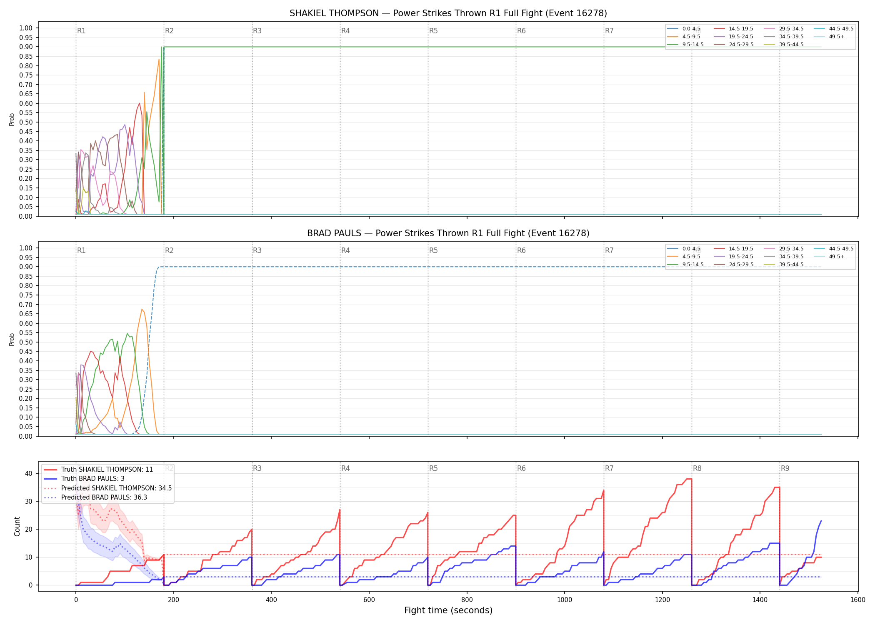Click the R1 round marker in Pauls chart
Screen dimensions: 875x625
[81, 250]
